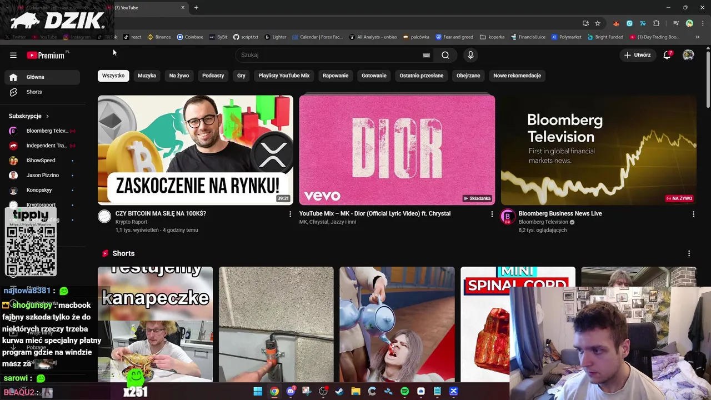Open new browser tab with plus
Screen dimensions: 711x400
[196, 7]
